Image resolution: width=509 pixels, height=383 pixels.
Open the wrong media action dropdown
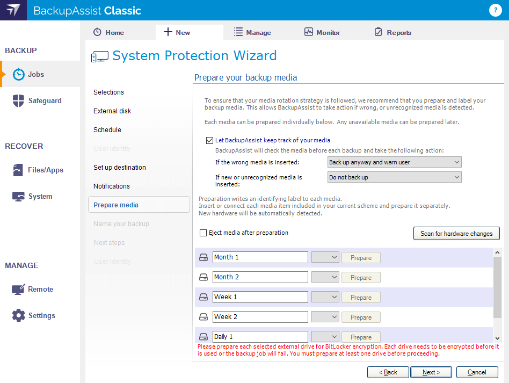(395, 162)
